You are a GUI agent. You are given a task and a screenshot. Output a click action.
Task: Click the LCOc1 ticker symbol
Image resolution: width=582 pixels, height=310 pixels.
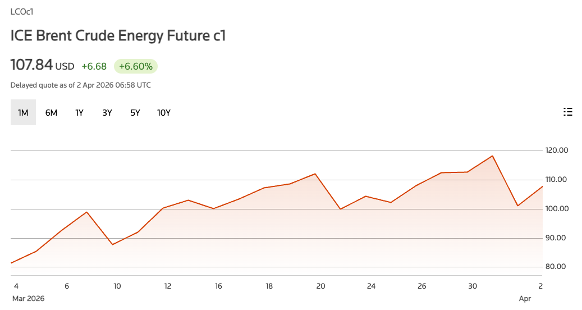click(21, 11)
